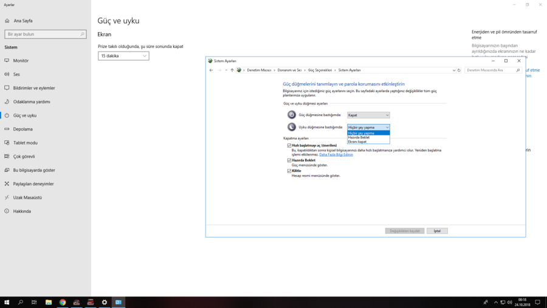Click the Sistem Ayarları breadcrumb
Viewport: 547px width, 308px height.
(349, 70)
